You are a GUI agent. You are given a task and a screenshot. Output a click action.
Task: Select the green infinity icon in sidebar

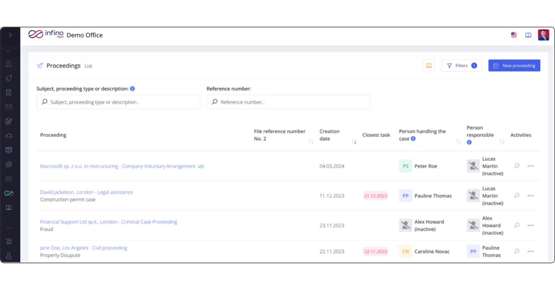click(x=9, y=193)
